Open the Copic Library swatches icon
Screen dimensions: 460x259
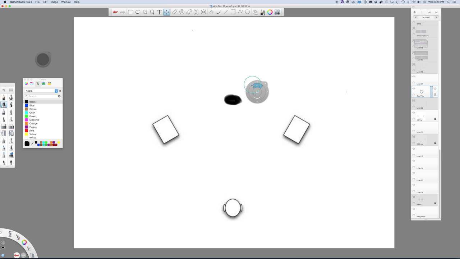click(277, 12)
